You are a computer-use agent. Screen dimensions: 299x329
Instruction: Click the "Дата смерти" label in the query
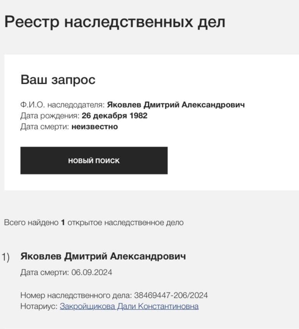pyautogui.click(x=45, y=127)
